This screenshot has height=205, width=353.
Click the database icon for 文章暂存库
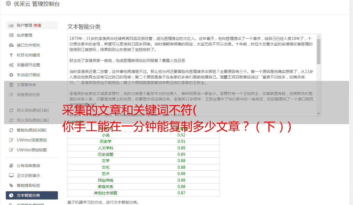(11, 85)
